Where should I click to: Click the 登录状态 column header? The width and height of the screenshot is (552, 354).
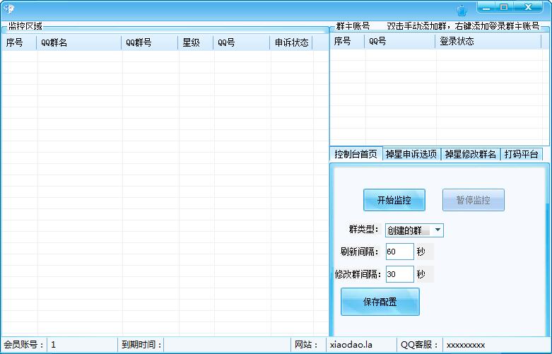(488, 41)
